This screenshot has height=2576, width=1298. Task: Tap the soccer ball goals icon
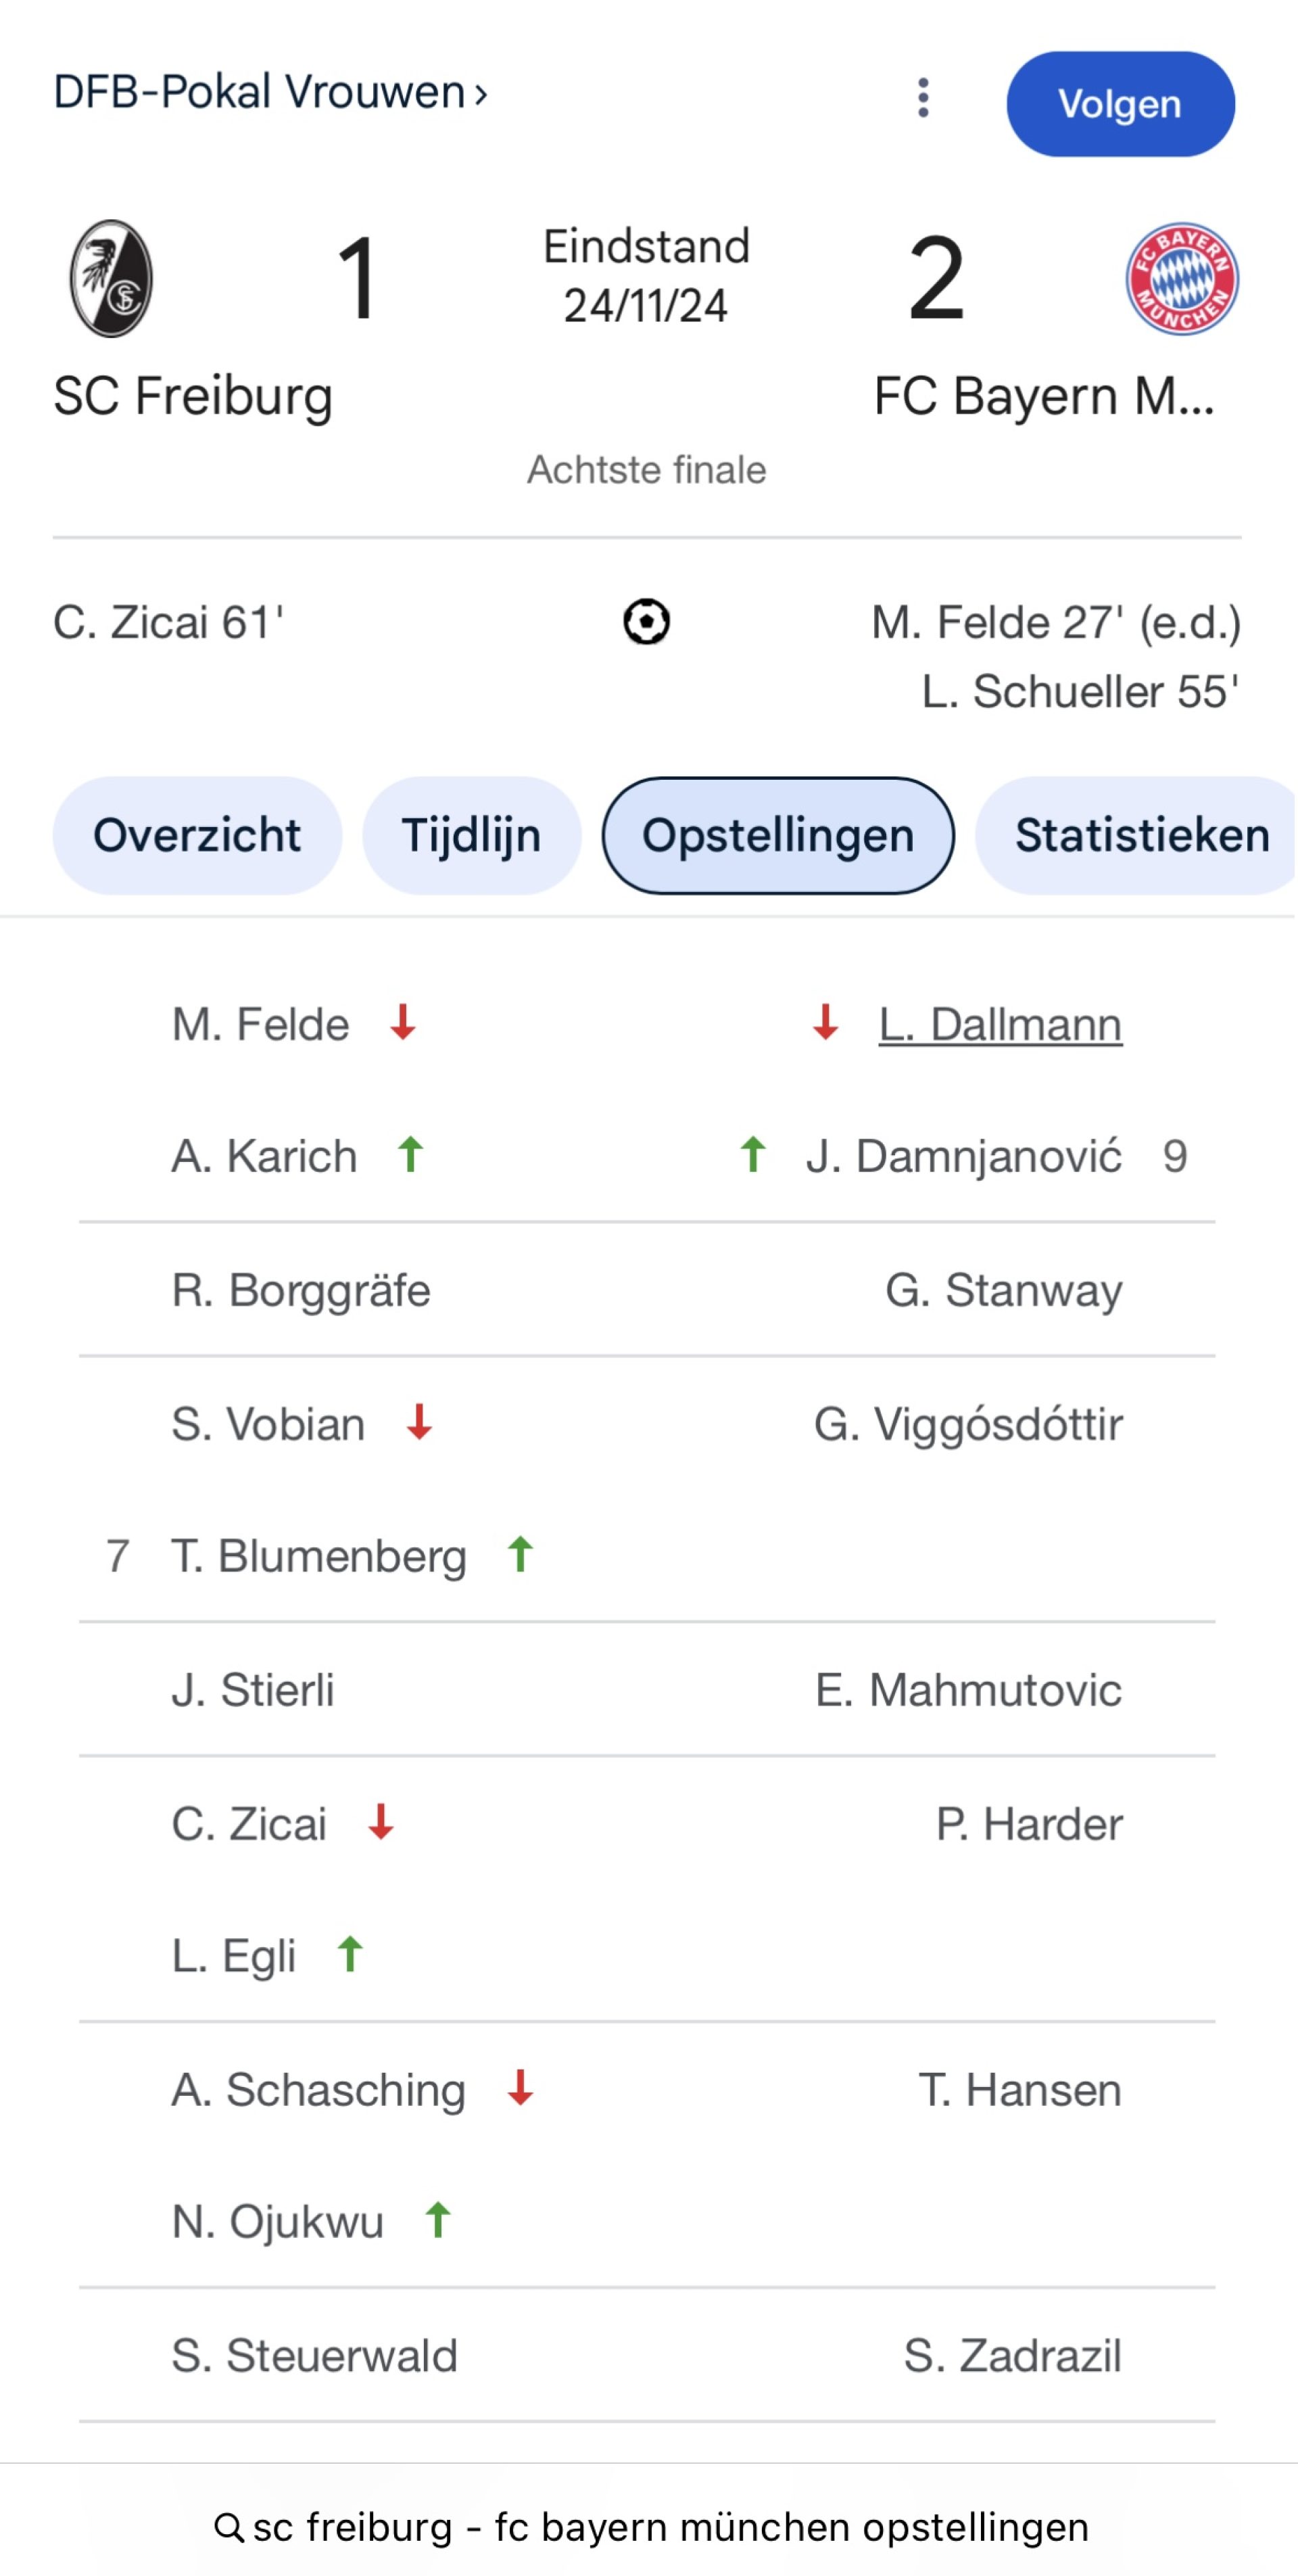tap(646, 622)
